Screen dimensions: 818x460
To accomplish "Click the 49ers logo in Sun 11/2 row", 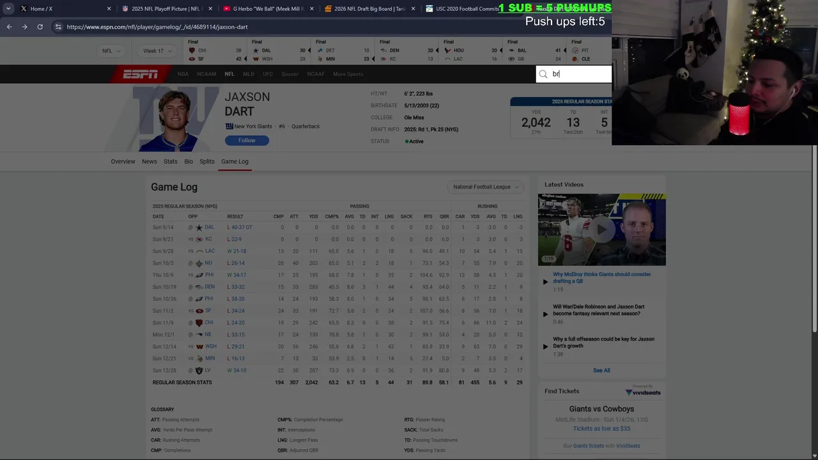I will pyautogui.click(x=199, y=310).
